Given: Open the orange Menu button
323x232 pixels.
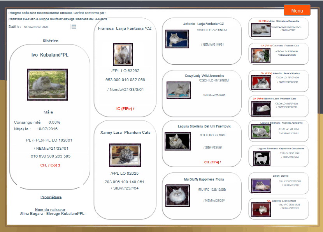Looking at the screenshot, I should point(297,11).
